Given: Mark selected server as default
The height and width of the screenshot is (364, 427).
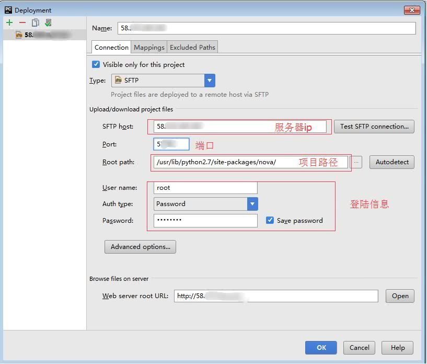Looking at the screenshot, I should point(48,22).
